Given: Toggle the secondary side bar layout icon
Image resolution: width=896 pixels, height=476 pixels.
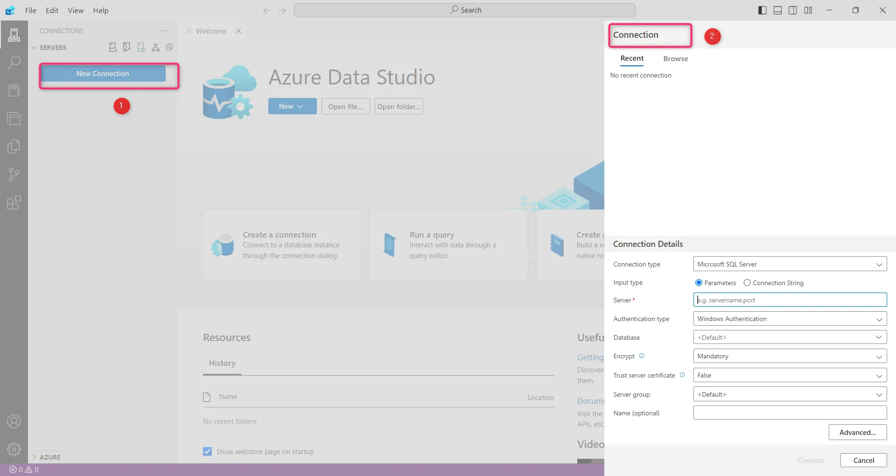Looking at the screenshot, I should (793, 10).
